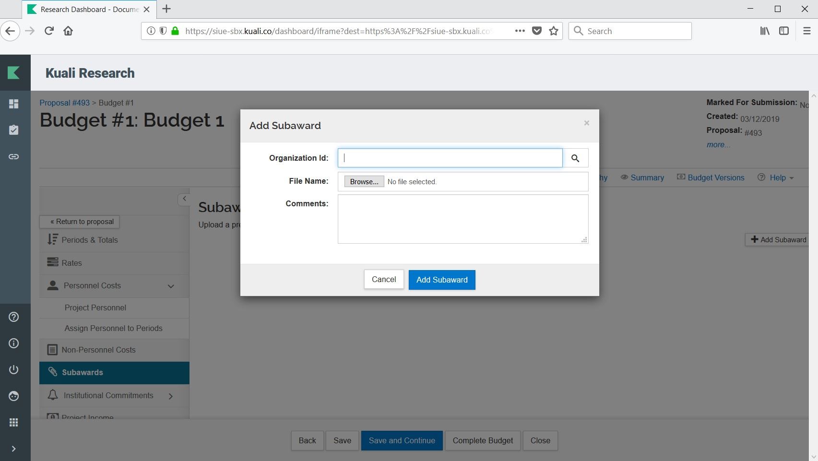Click the Organization Id search magnifier icon
The height and width of the screenshot is (461, 818).
[x=575, y=158]
